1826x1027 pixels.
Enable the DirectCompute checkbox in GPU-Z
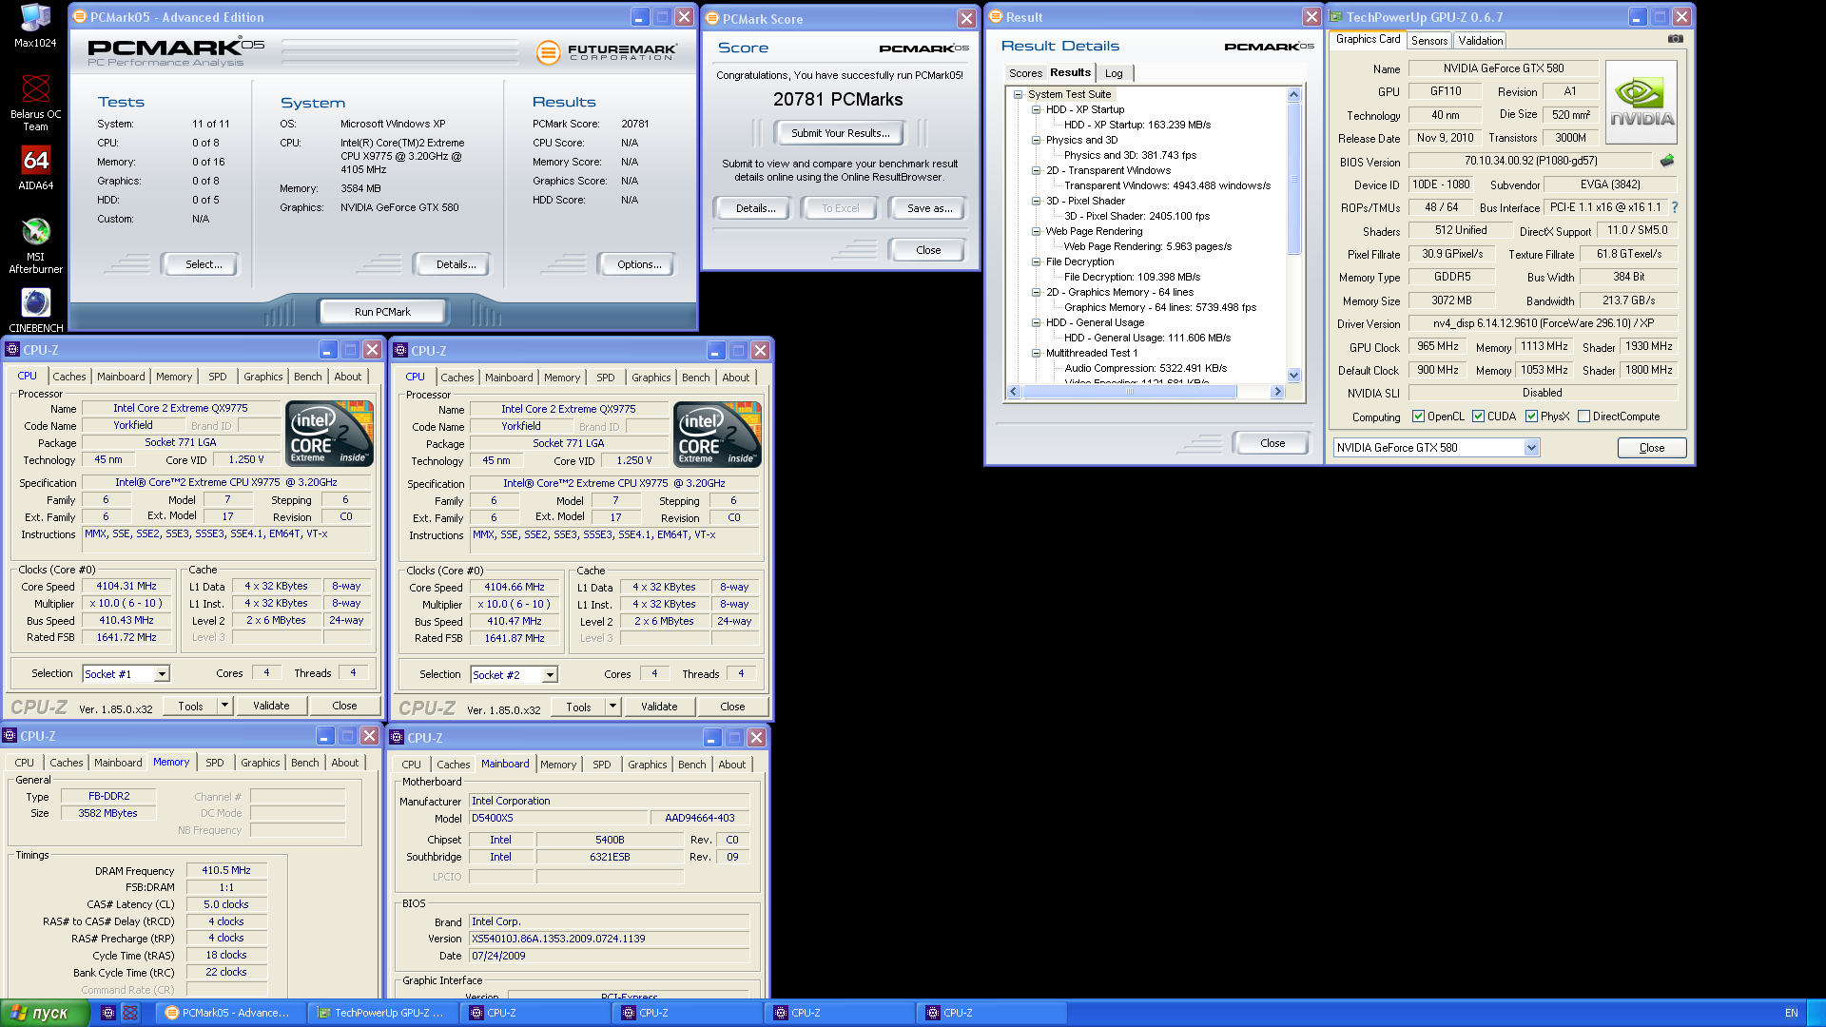pyautogui.click(x=1583, y=417)
